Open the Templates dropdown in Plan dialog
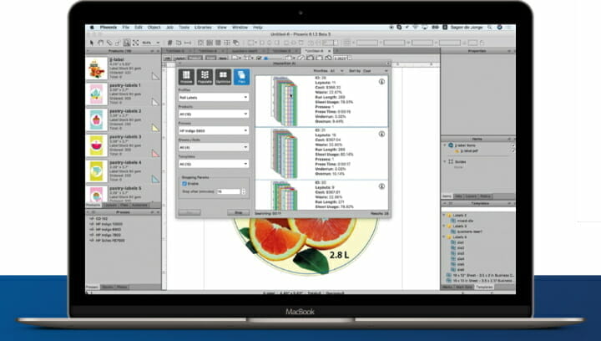The image size is (601, 341). coord(214,164)
